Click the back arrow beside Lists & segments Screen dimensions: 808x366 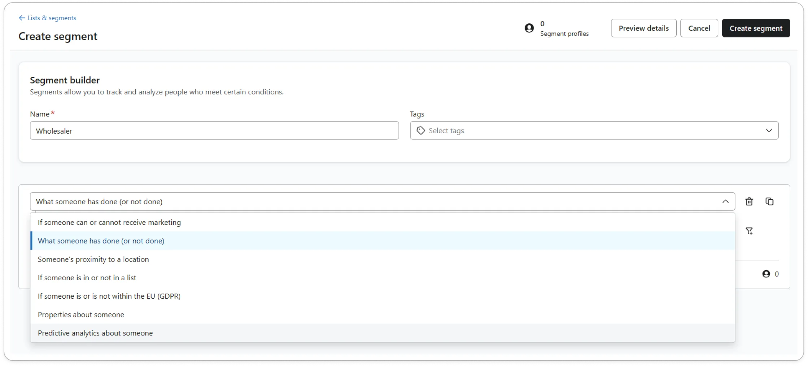click(22, 18)
